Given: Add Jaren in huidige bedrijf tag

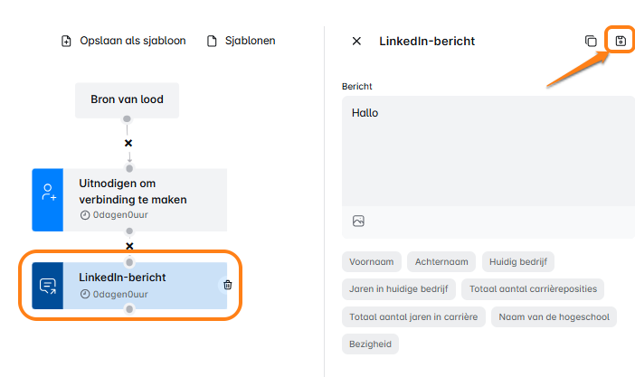Looking at the screenshot, I should 398,289.
